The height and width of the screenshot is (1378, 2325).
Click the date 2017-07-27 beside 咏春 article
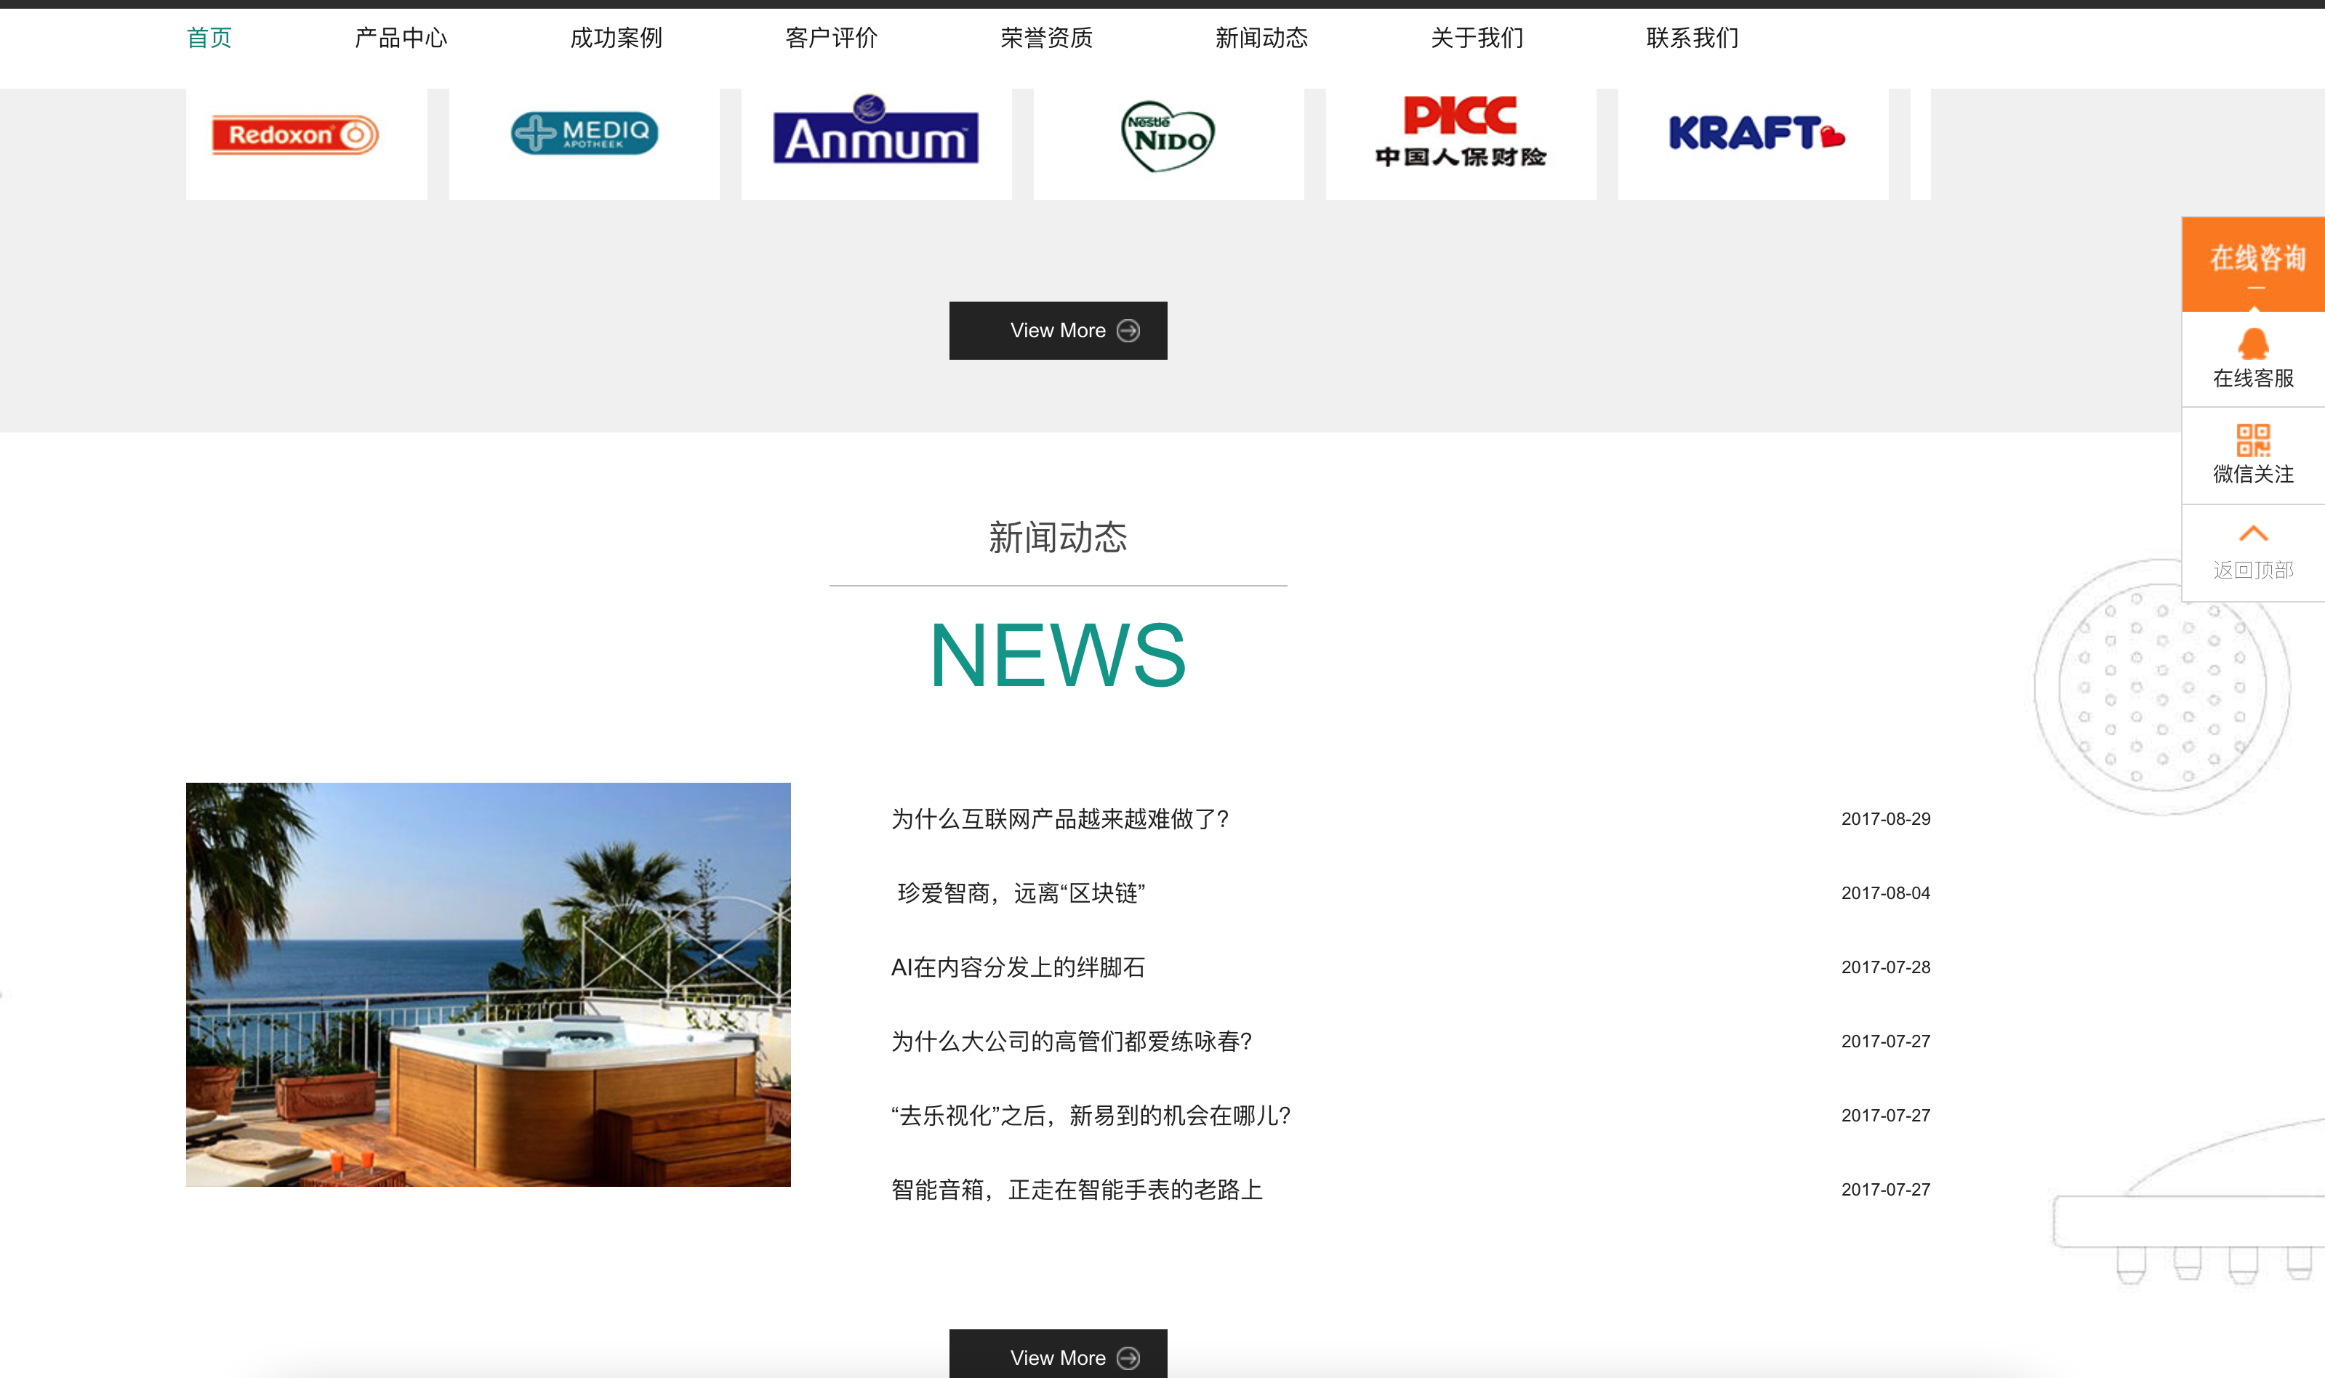pos(1886,1041)
